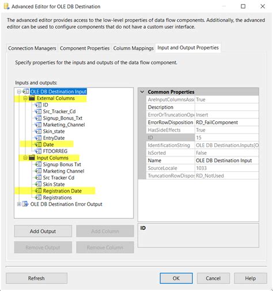Click the Refresh button
This screenshot has width=273, height=291.
[36, 278]
